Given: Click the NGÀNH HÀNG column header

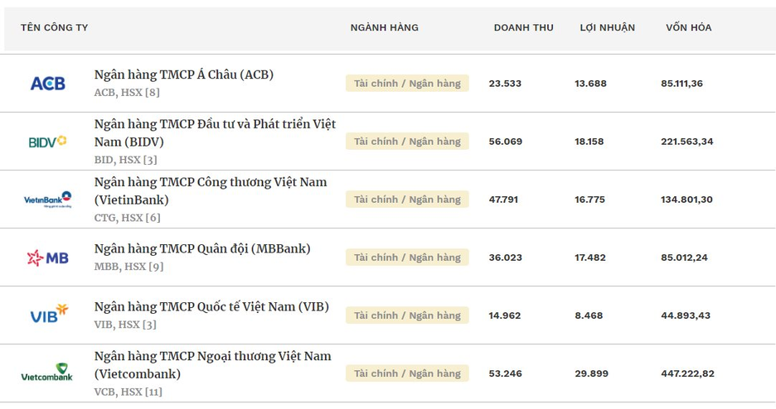Looking at the screenshot, I should click(384, 27).
